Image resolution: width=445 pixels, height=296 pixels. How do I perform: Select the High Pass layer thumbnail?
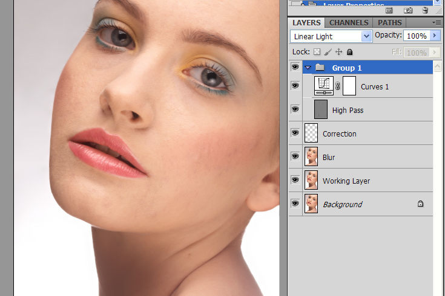(321, 109)
